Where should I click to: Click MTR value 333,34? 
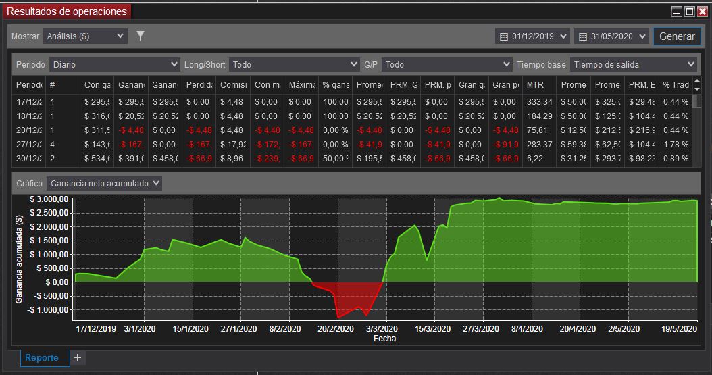click(540, 102)
